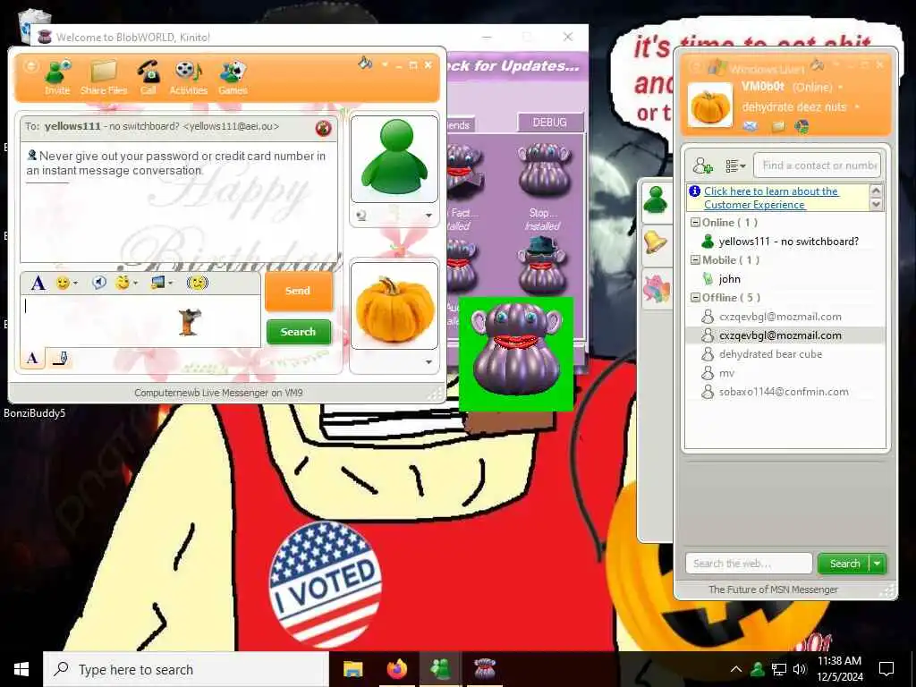Open the DEBUG tab in BlobWORLD window
The height and width of the screenshot is (687, 916).
click(550, 122)
